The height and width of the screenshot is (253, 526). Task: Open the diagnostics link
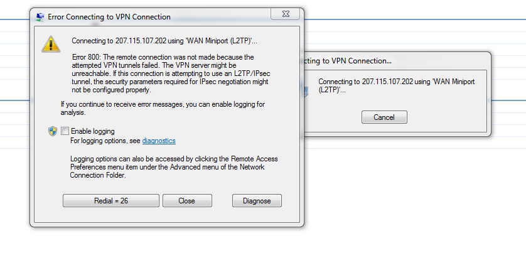click(159, 141)
